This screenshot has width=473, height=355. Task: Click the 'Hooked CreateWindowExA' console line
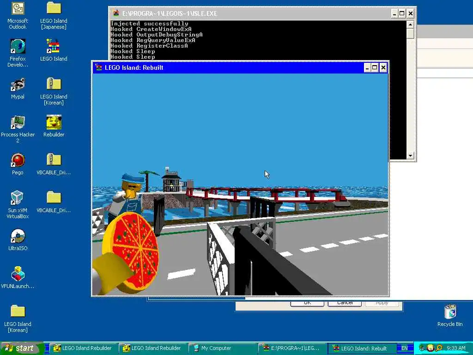tap(151, 29)
